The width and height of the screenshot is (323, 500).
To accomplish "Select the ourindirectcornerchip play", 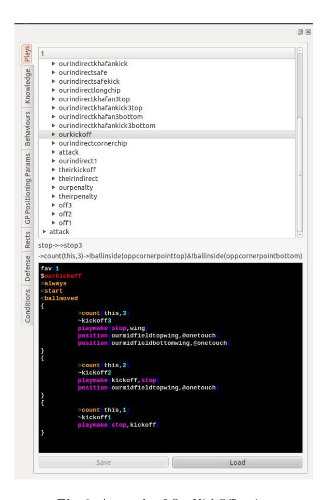I will point(93,143).
